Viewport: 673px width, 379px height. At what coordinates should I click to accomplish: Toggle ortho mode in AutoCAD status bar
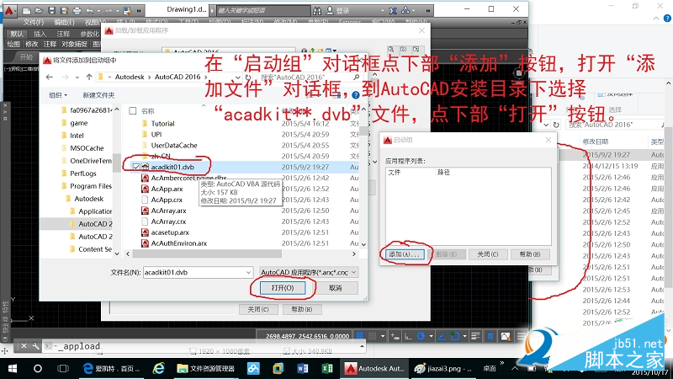tap(408, 336)
